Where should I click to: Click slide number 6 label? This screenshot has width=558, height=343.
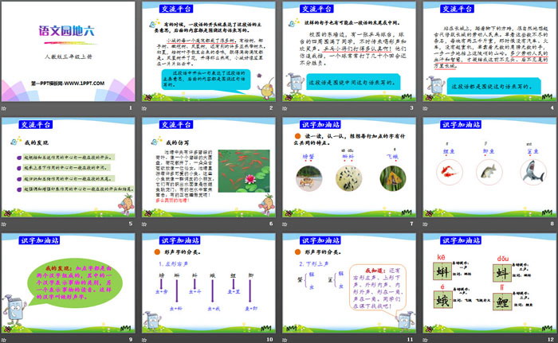(x=271, y=224)
